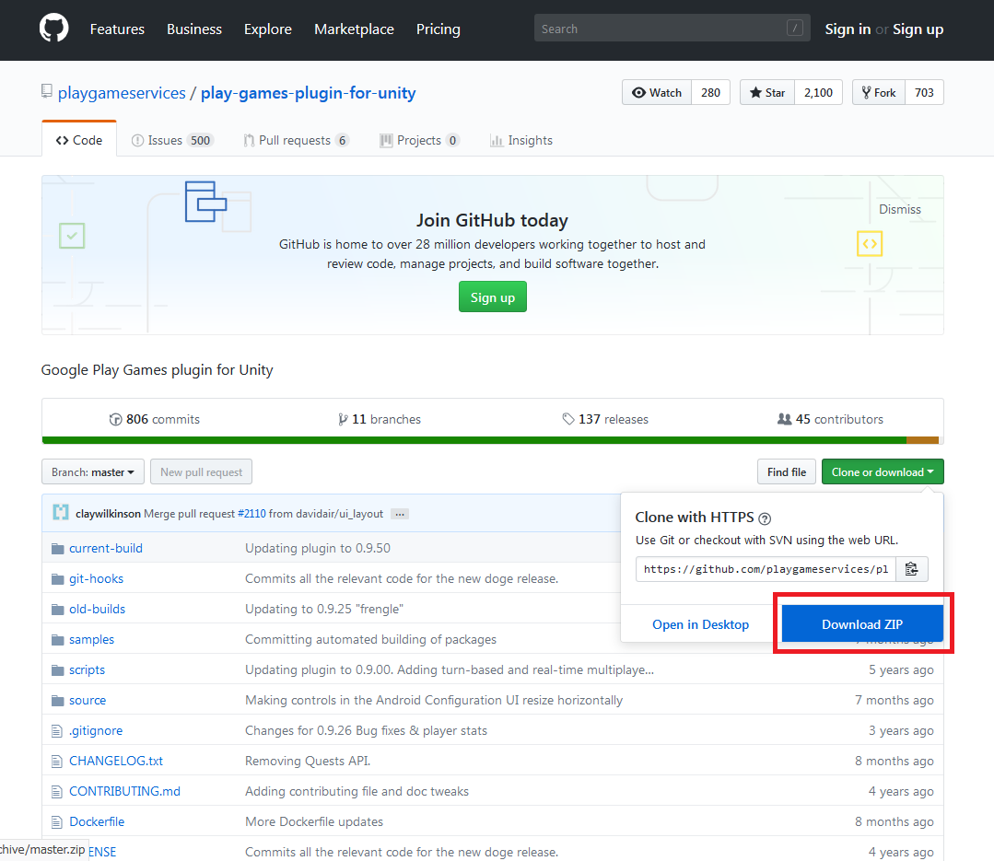Open the current-build folder link
The image size is (994, 861).
point(106,549)
